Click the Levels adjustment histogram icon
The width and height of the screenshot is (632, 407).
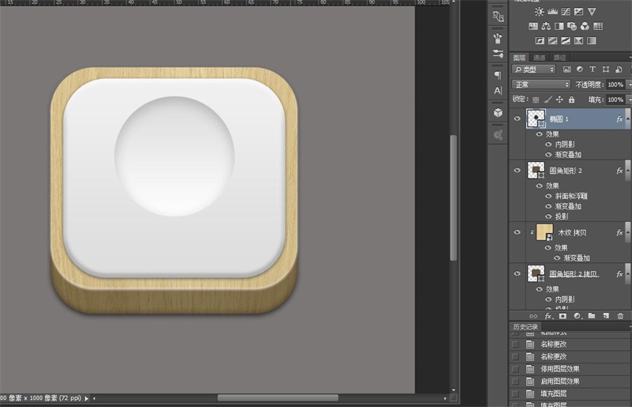tap(553, 12)
